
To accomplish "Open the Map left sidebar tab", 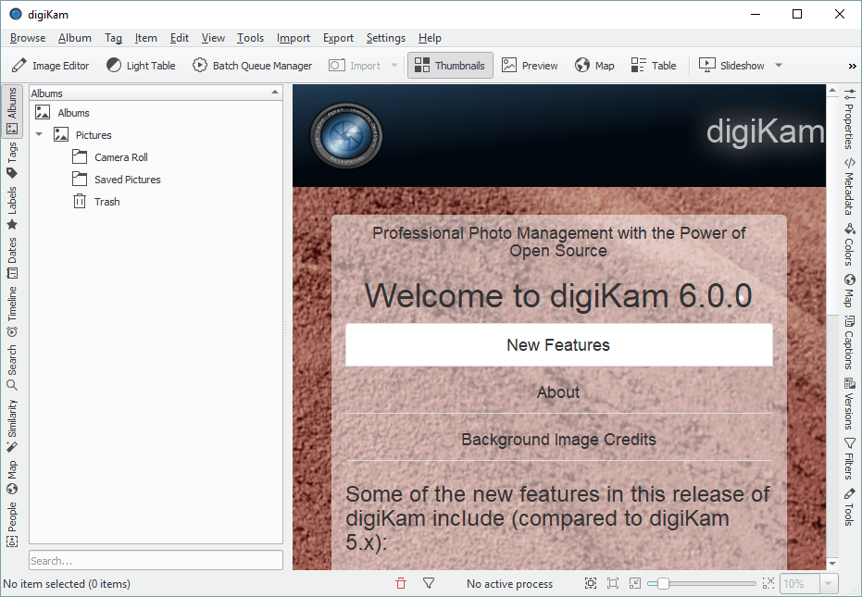I will coord(12,478).
